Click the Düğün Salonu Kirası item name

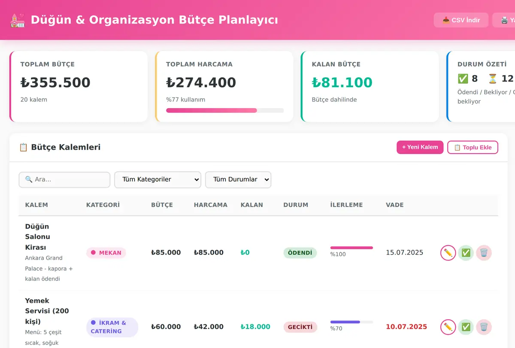(x=38, y=237)
